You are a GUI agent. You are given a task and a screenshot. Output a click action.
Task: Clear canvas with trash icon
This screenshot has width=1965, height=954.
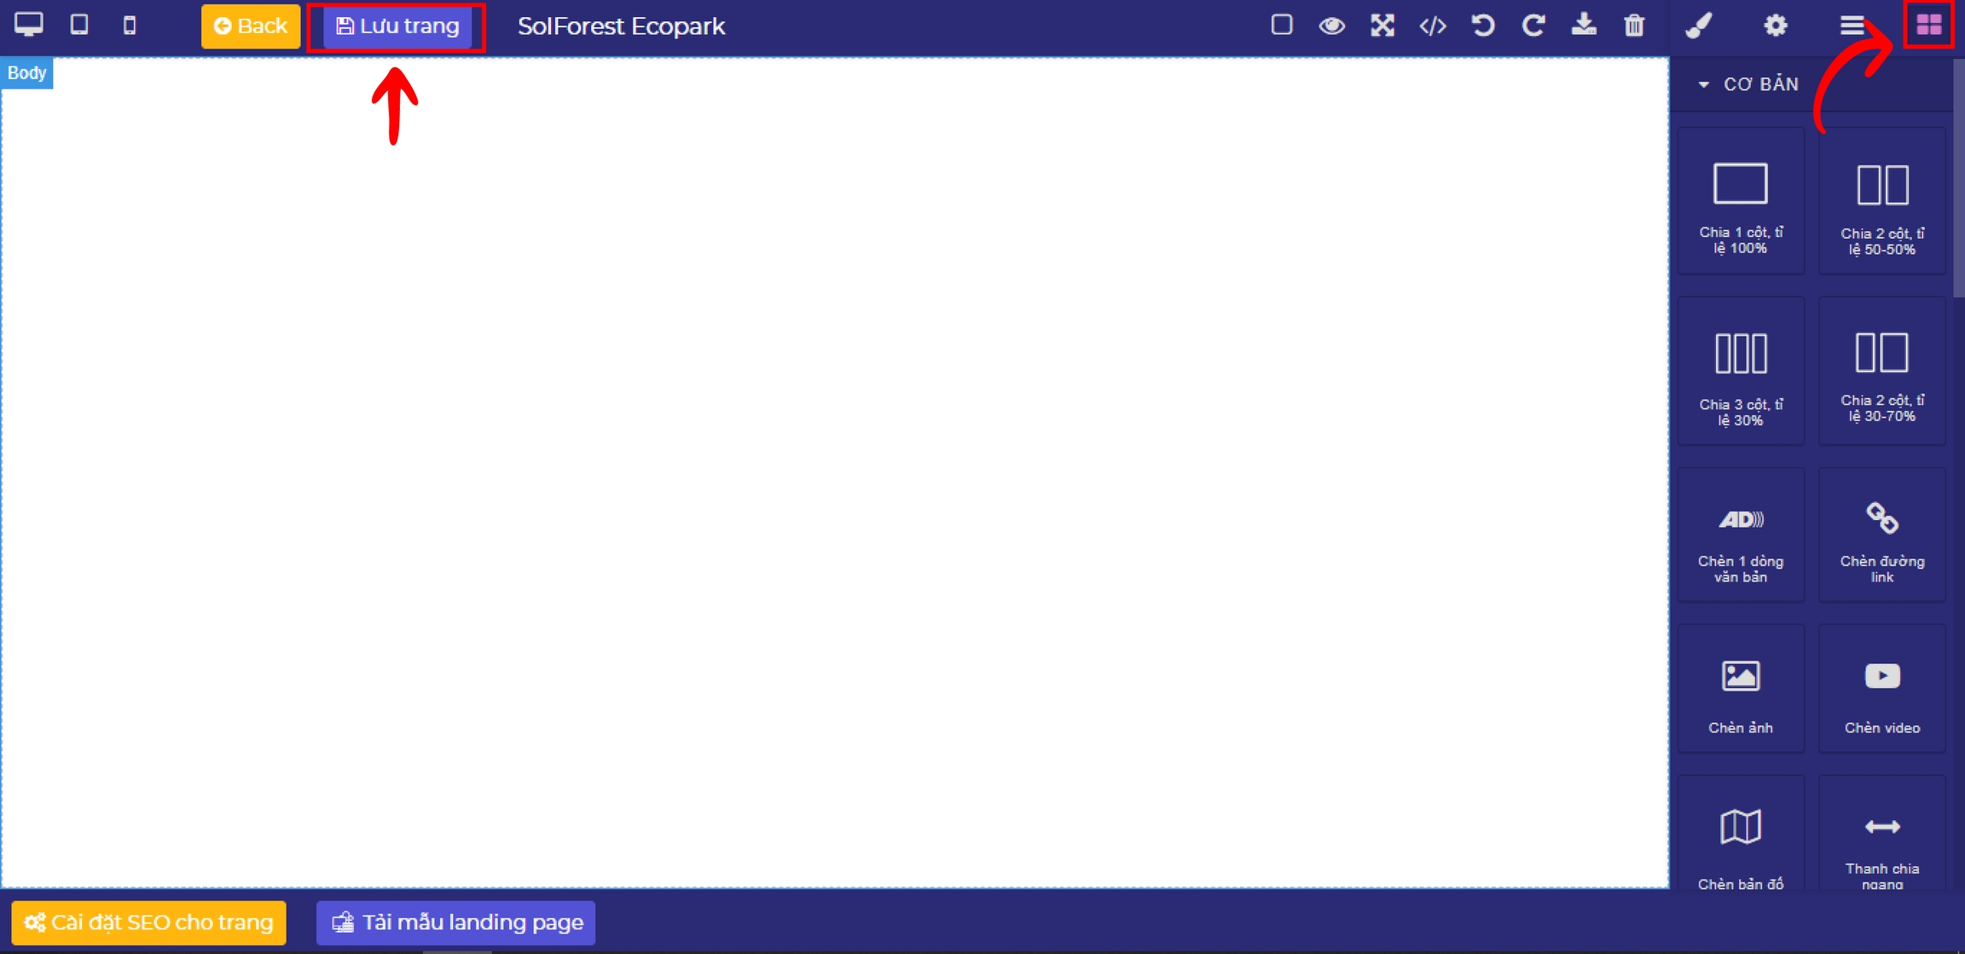1633,26
